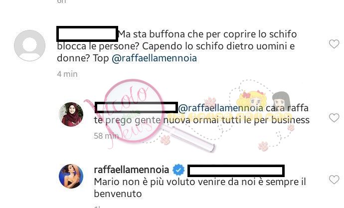The height and width of the screenshot is (208, 344).
Task: Open the blacked-out username of first comment
Action: pyautogui.click(x=87, y=34)
